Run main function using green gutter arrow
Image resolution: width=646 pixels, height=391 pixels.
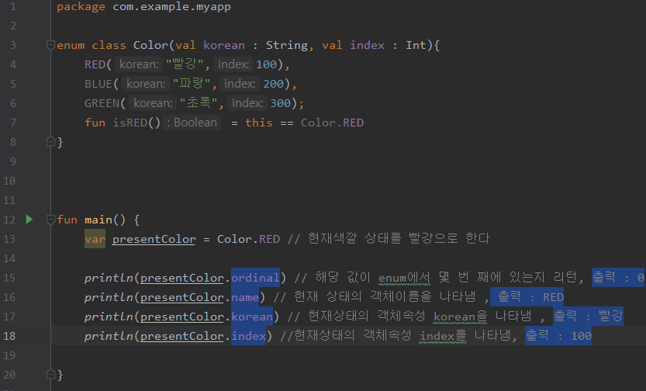tap(29, 220)
